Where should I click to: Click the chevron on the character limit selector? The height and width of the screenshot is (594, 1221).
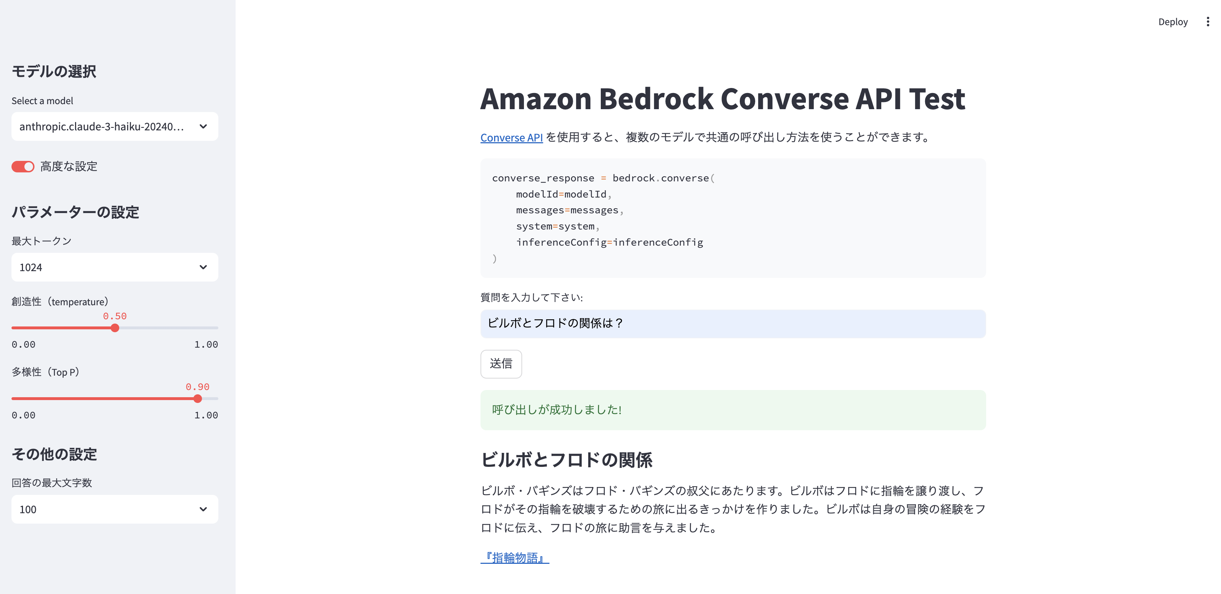click(203, 509)
